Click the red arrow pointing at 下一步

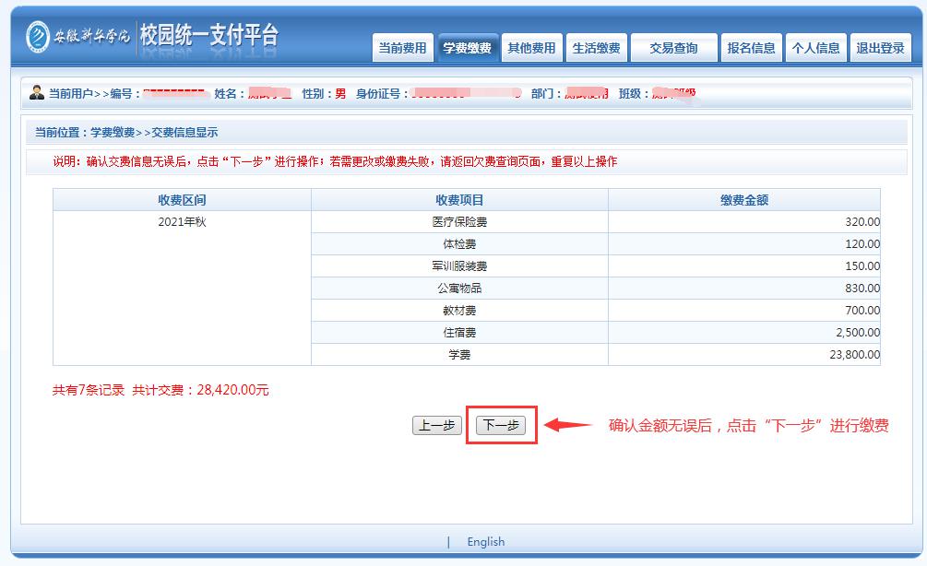coord(567,426)
